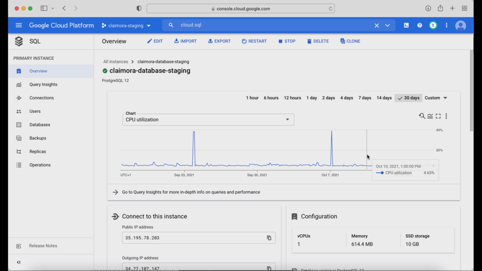The height and width of the screenshot is (271, 482).
Task: Open the top bar settings kebab menu
Action: point(446,26)
